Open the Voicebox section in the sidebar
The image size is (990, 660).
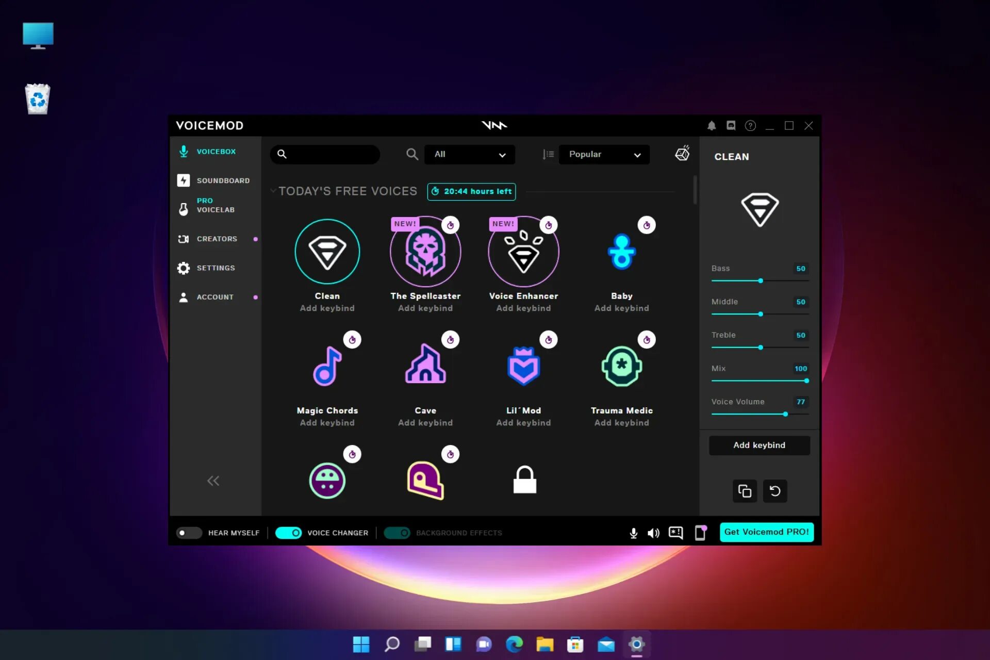tap(215, 151)
